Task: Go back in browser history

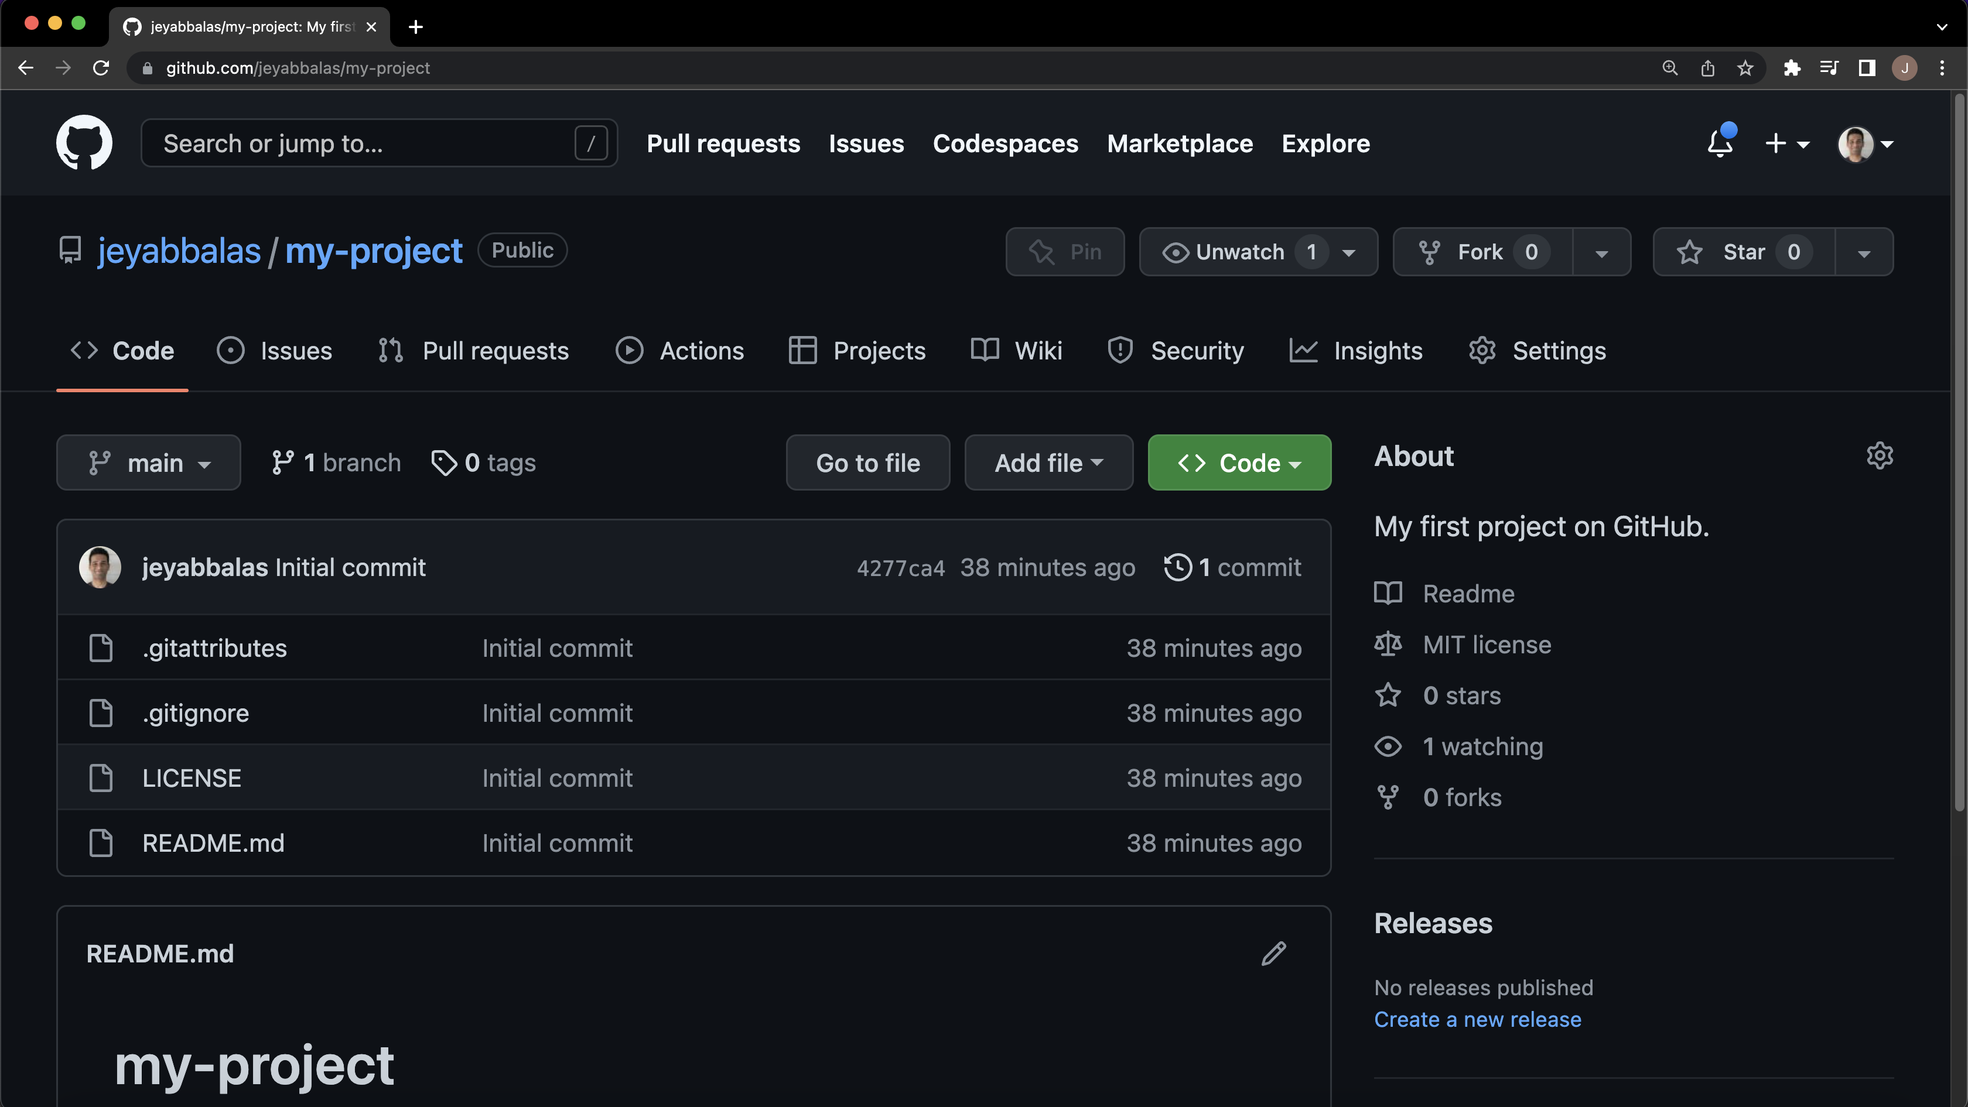Action: [26, 68]
